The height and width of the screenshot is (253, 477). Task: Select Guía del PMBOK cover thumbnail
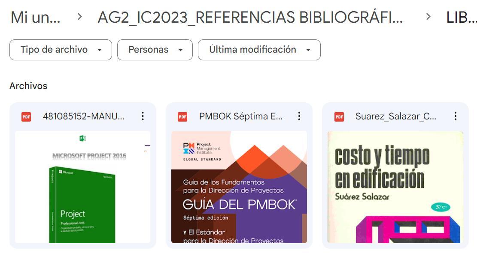pos(239,187)
